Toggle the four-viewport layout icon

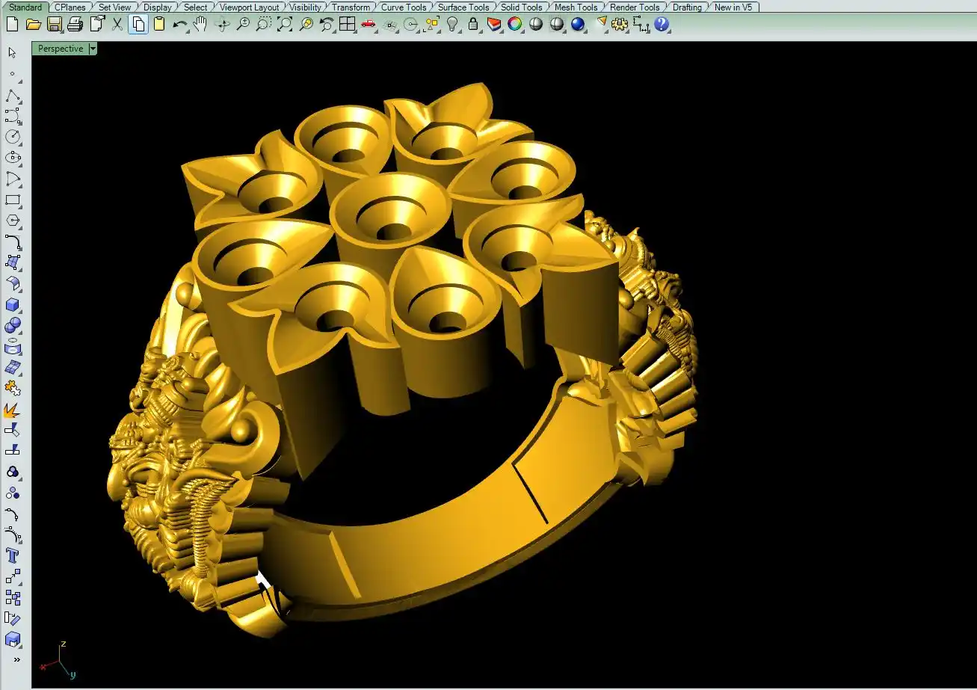[x=347, y=25]
